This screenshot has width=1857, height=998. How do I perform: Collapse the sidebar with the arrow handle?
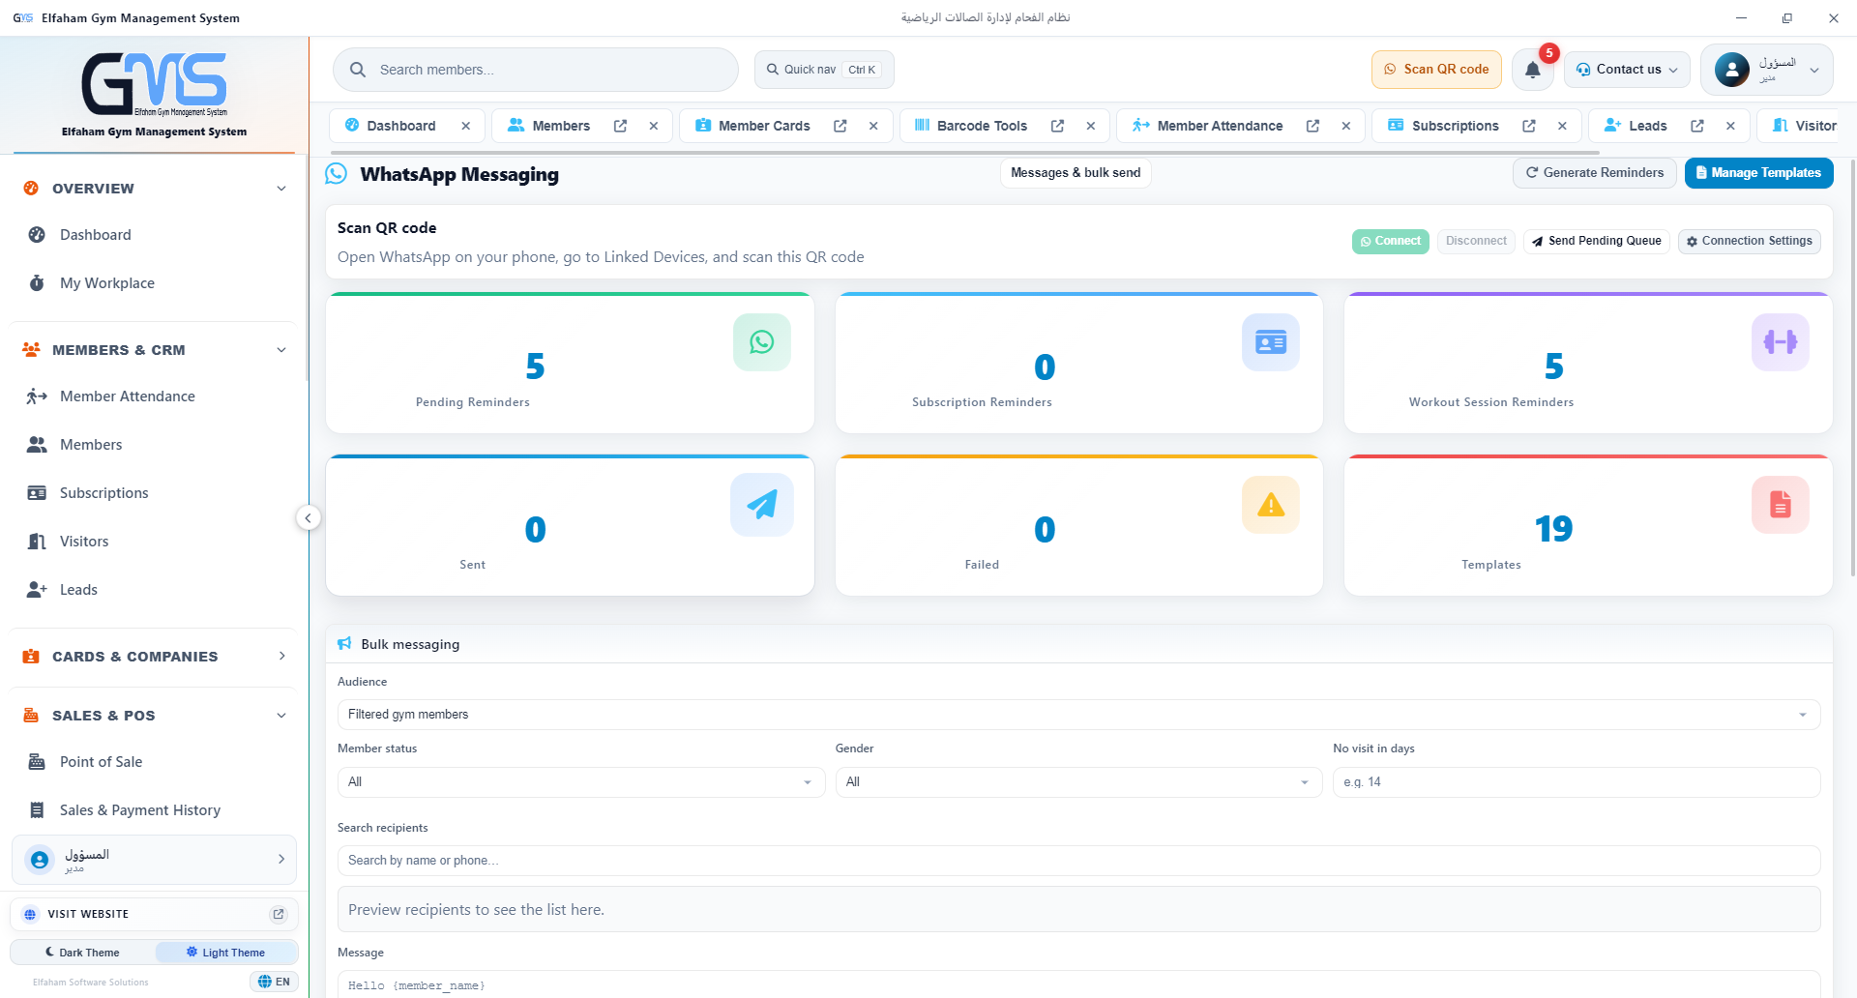(x=308, y=517)
